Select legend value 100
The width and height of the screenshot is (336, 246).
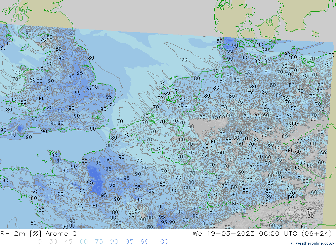click(162, 242)
